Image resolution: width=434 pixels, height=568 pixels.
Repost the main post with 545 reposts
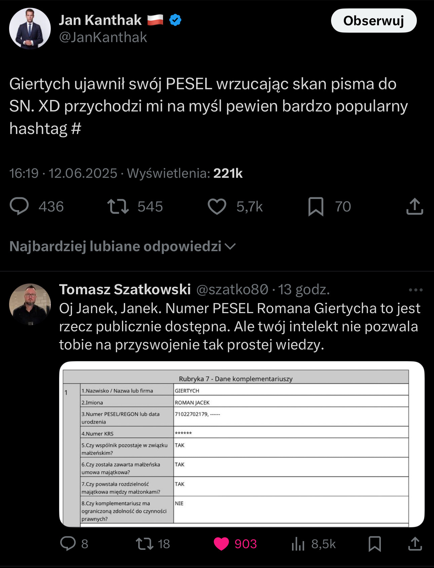click(118, 206)
